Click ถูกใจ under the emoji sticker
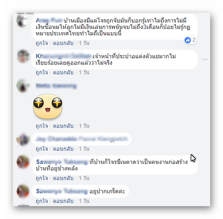 click(x=42, y=126)
